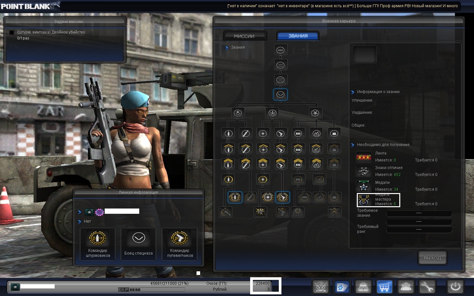Screen dimensions: 474x296
Task: Select the Боец спецназа title slot
Action: point(139,244)
